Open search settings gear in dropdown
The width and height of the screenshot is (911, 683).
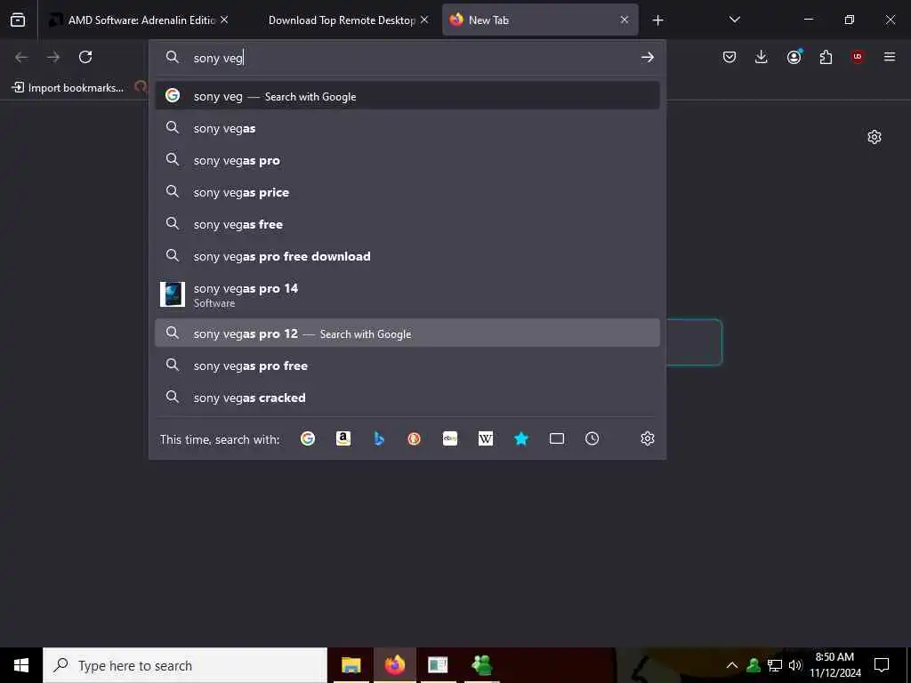pos(648,438)
